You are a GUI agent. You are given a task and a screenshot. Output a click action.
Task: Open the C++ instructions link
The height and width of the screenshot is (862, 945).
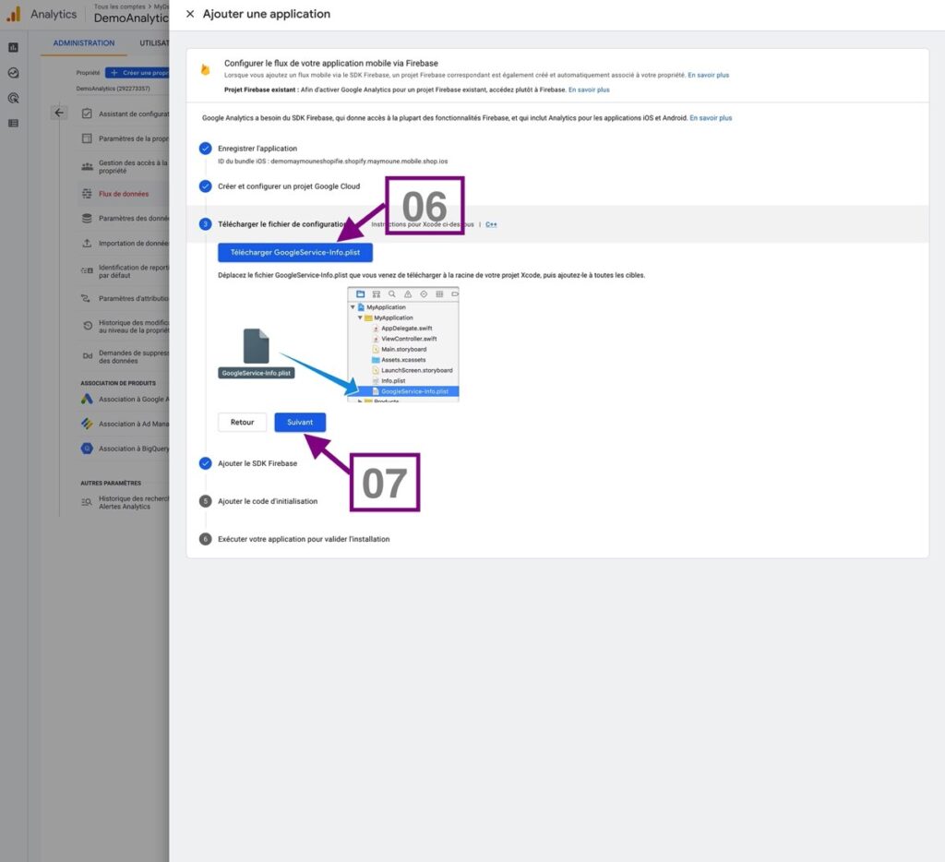click(x=491, y=224)
